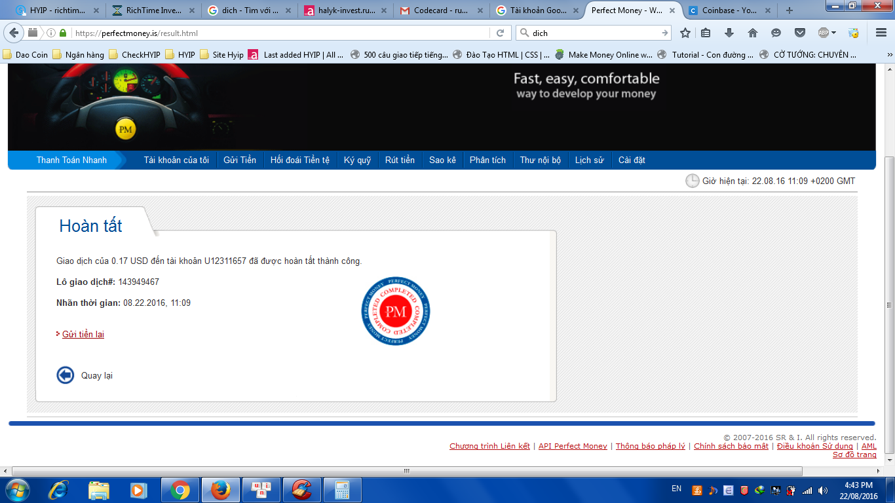Open the Site Hyip bookmarks folder

pyautogui.click(x=221, y=55)
